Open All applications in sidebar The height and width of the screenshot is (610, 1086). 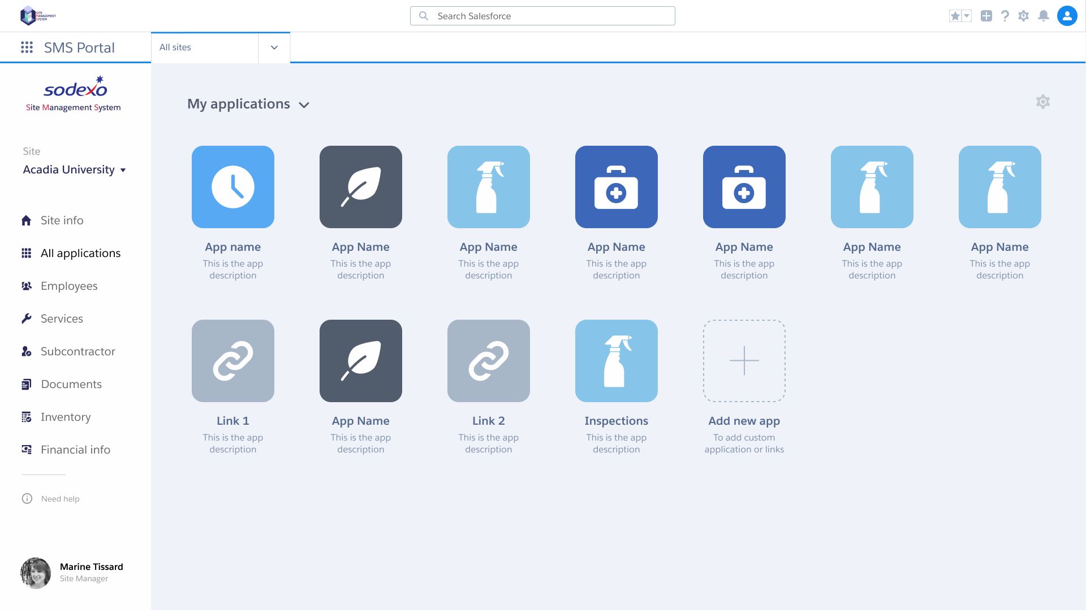click(71, 253)
